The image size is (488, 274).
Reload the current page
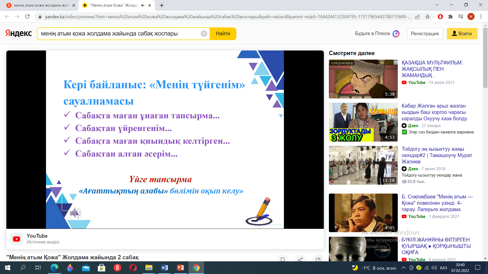27,17
